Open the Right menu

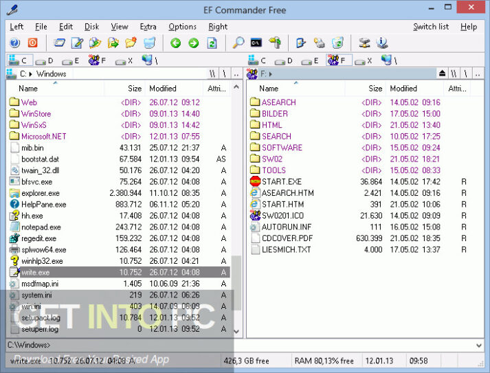point(218,27)
